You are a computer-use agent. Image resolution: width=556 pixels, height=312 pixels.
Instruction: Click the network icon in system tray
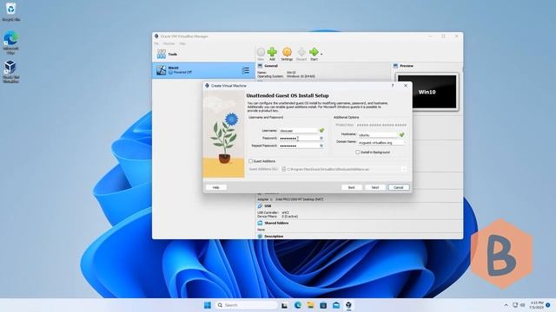515,305
